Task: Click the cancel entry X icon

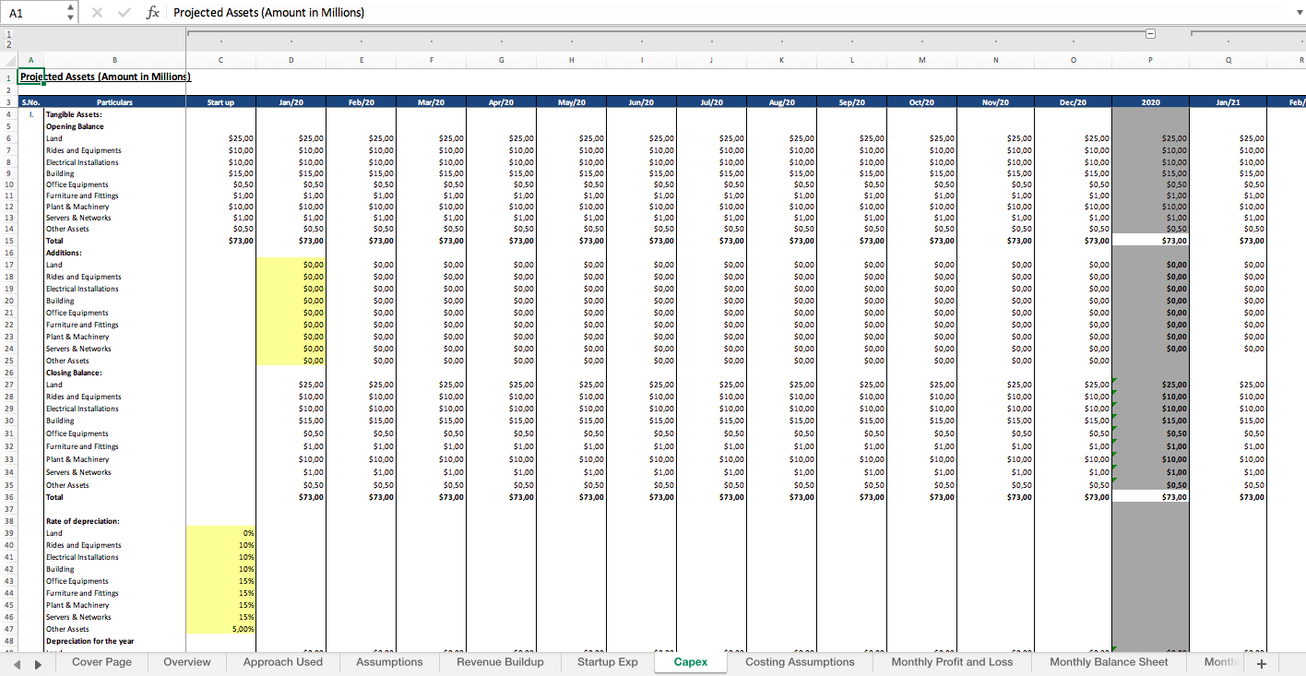Action: coord(98,13)
